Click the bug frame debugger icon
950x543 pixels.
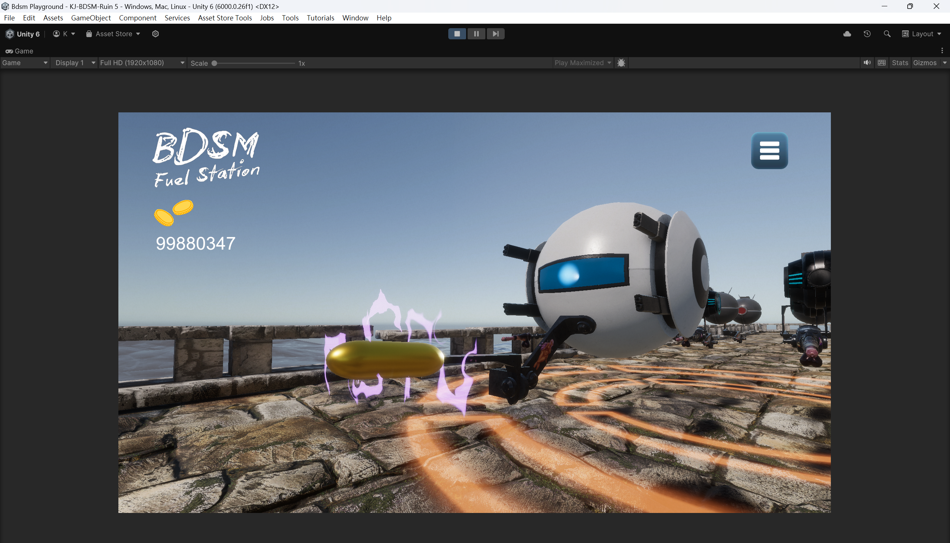pos(621,63)
